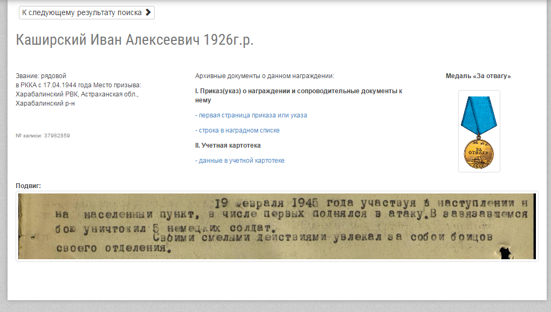Click the medal title «Медаль «За отвагу»»
Viewport: 551px width, 312px height.
point(478,76)
